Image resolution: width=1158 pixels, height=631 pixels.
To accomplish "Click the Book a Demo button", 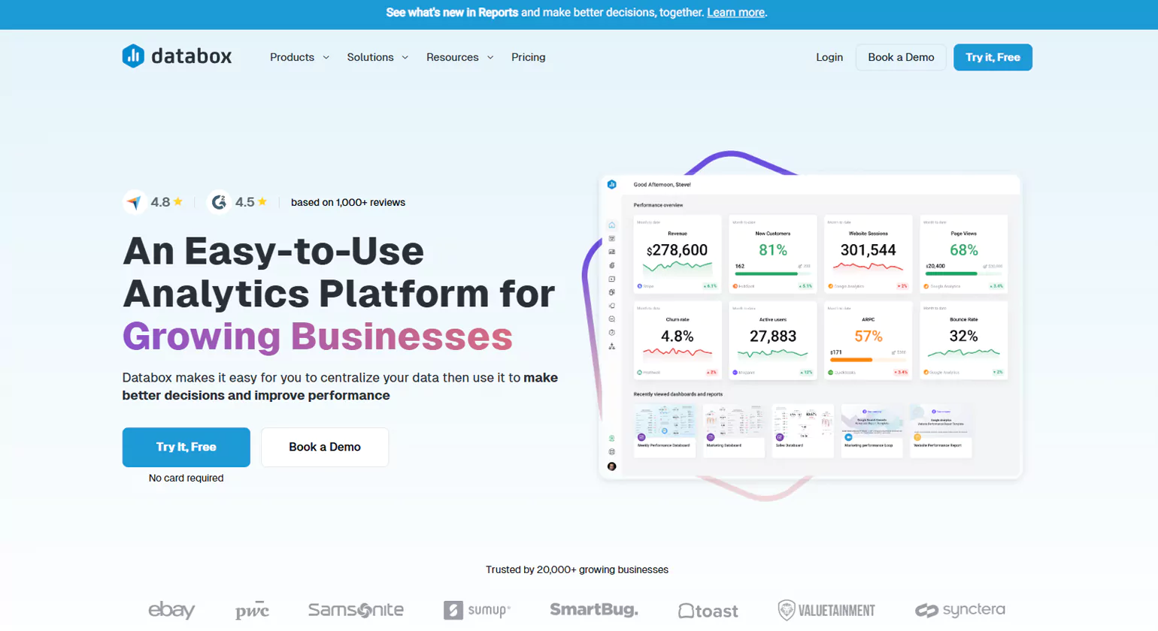I will pyautogui.click(x=900, y=57).
